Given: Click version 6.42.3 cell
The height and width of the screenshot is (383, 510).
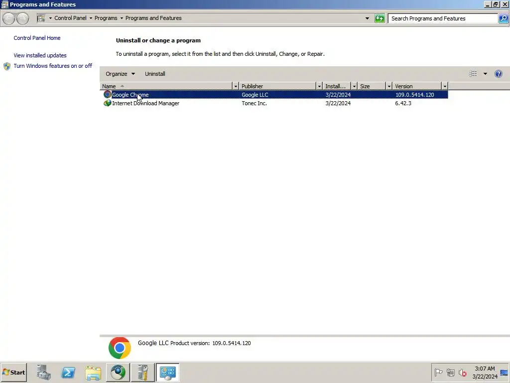Looking at the screenshot, I should (403, 103).
